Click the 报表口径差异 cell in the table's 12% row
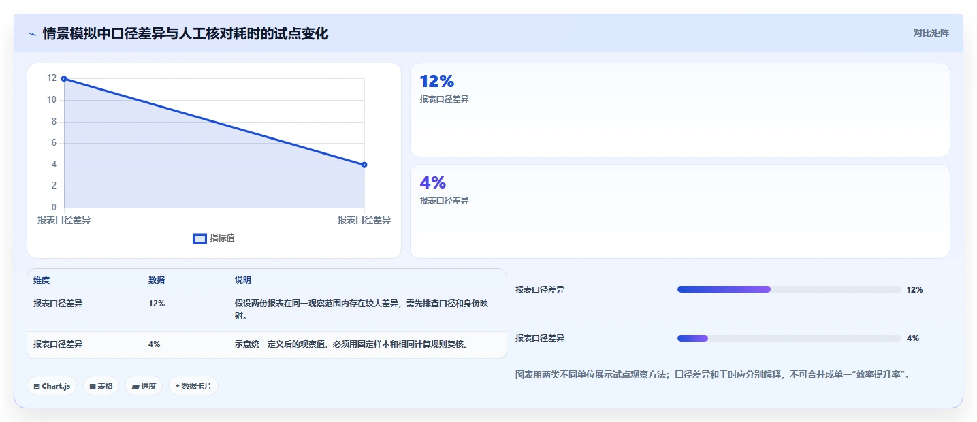This screenshot has height=422, width=977. 58,304
